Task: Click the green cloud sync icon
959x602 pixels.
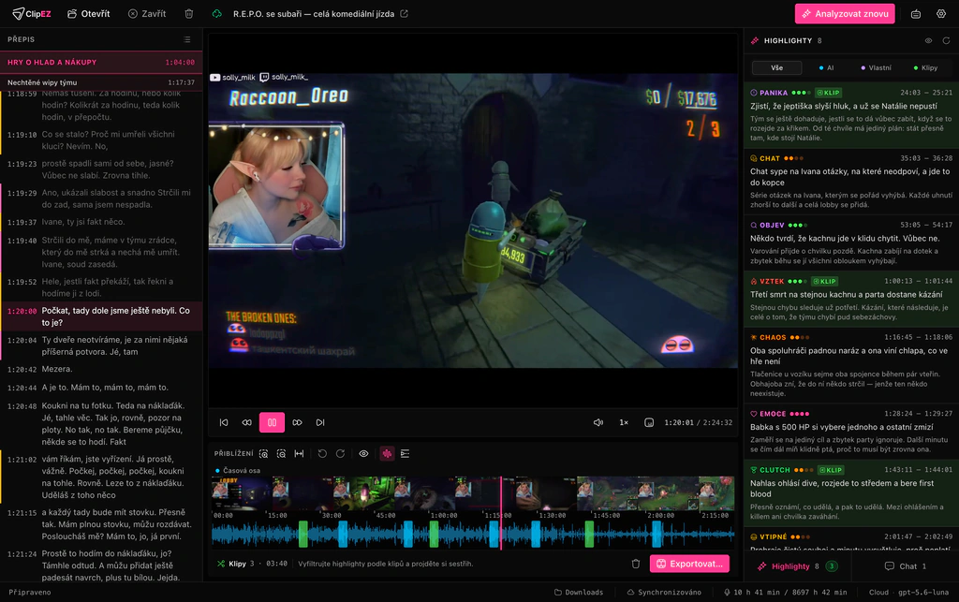Action: (216, 13)
